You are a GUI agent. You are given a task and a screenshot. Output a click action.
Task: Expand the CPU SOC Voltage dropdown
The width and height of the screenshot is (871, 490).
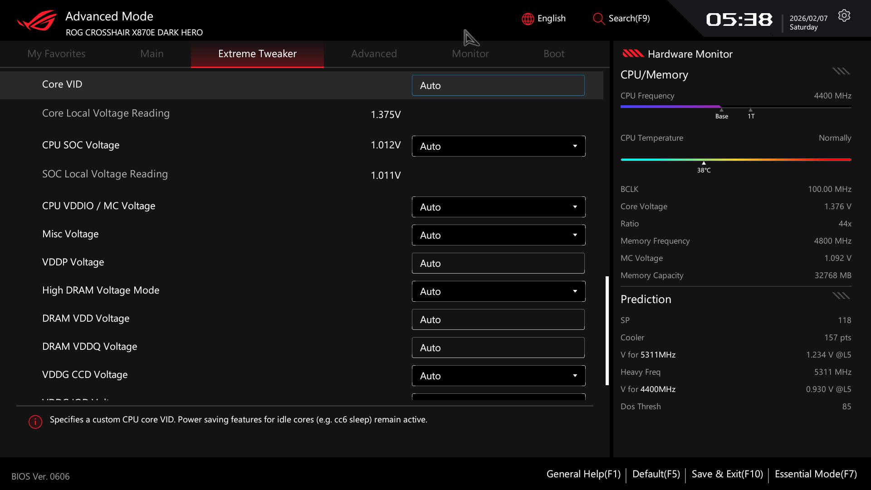pos(574,146)
